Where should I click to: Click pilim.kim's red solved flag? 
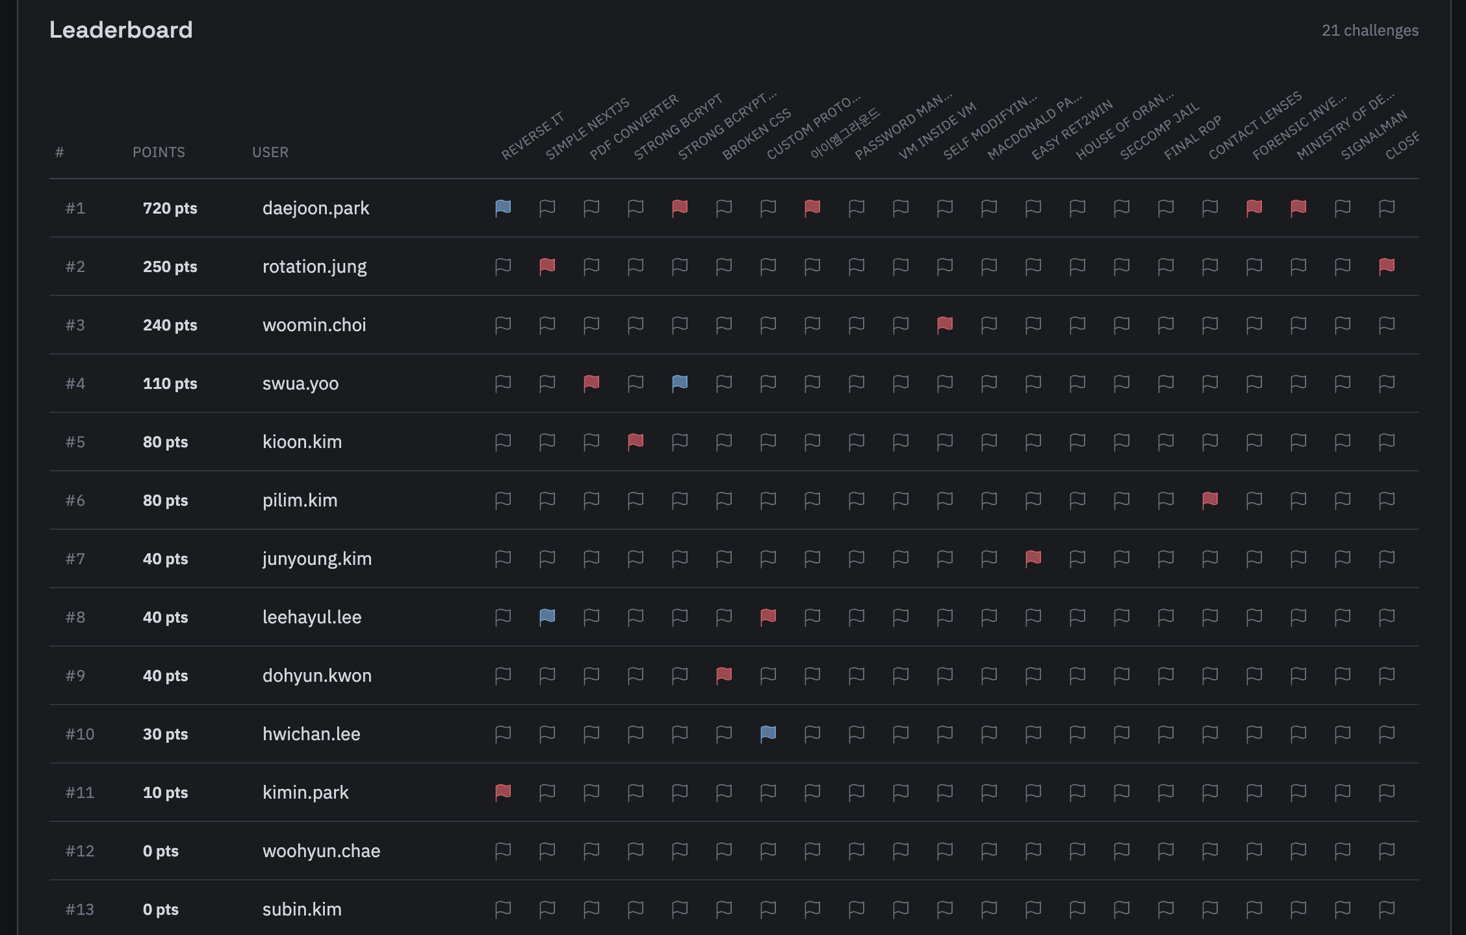point(1210,500)
